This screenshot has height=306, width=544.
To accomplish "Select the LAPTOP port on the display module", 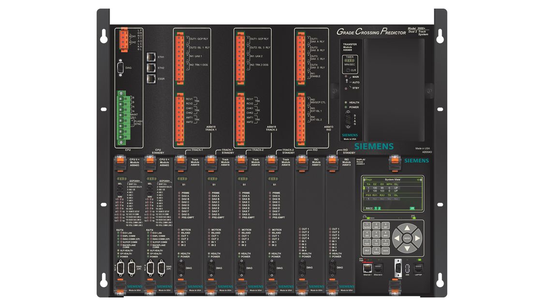I will (418, 268).
